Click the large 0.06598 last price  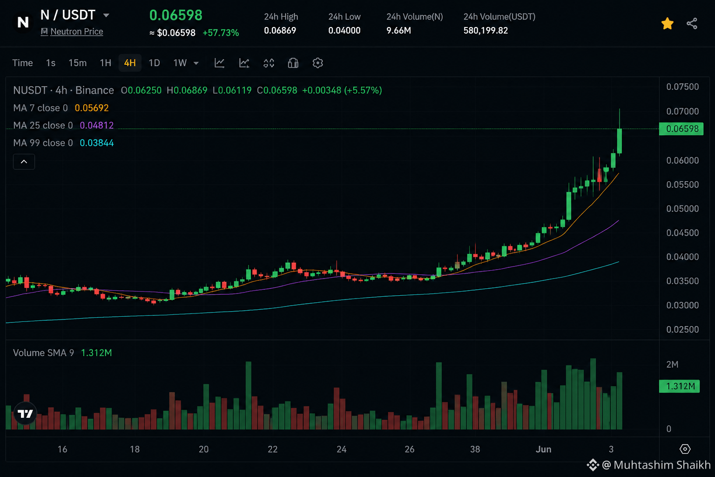[176, 15]
